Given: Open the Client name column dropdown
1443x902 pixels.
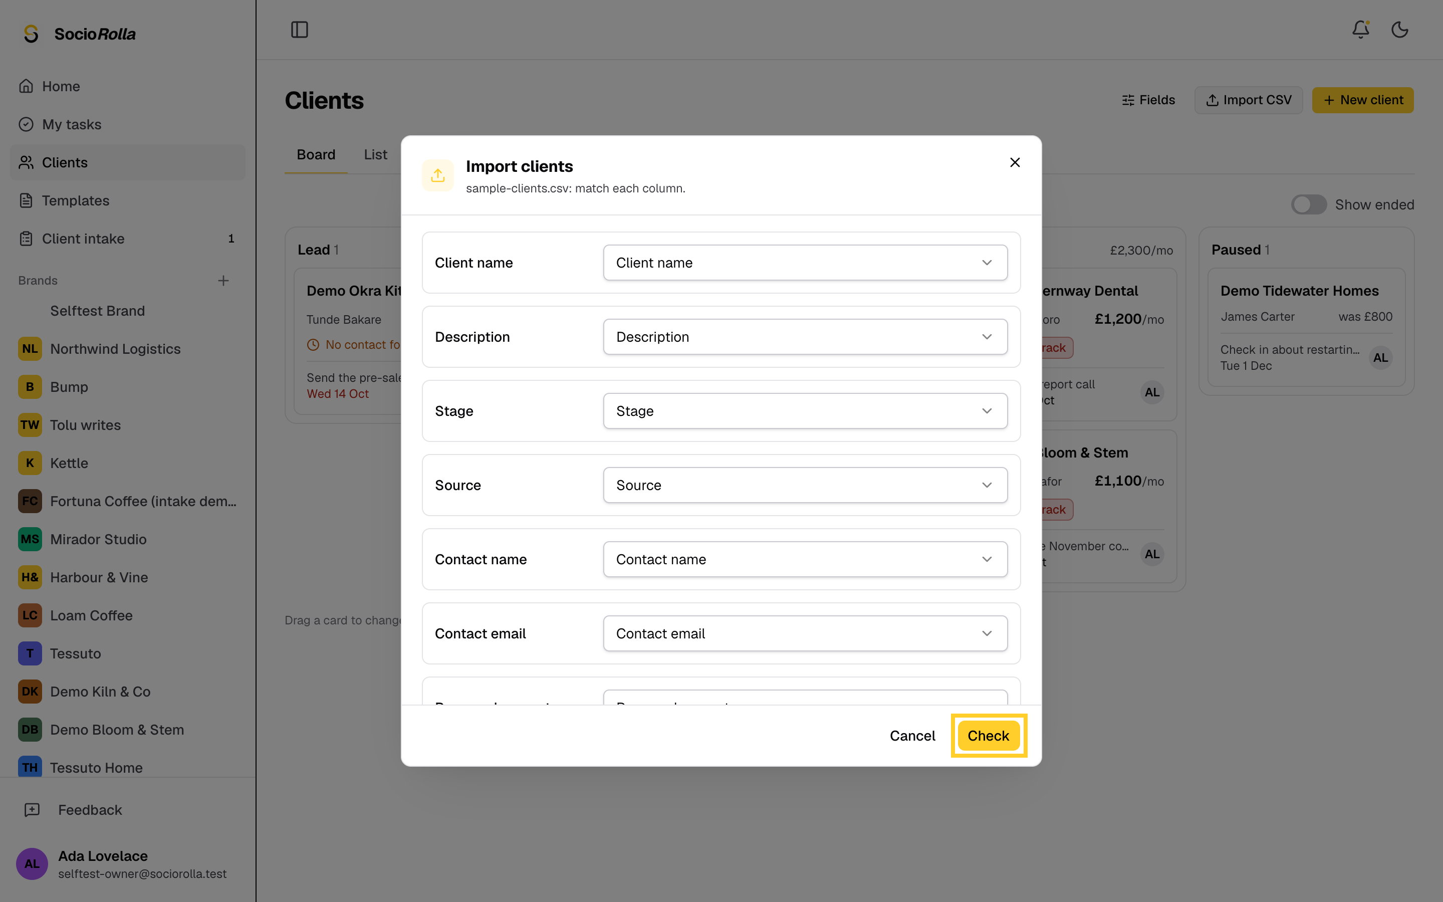Looking at the screenshot, I should (x=805, y=263).
